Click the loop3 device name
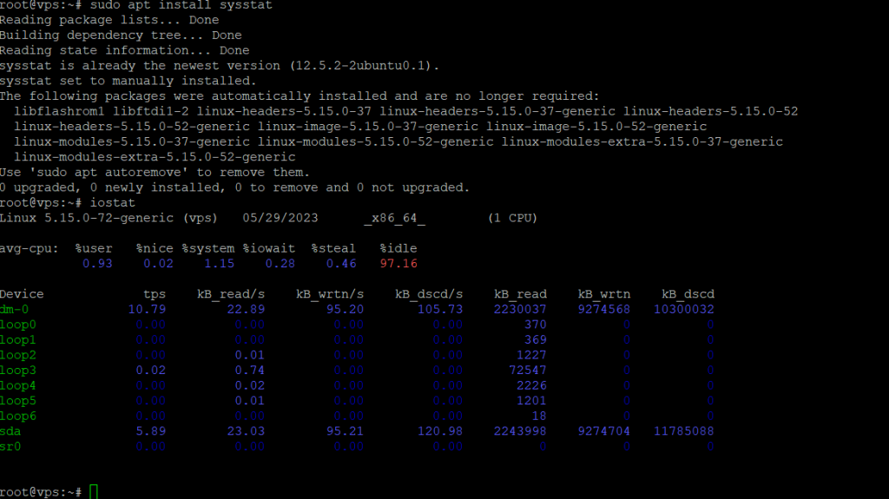This screenshot has height=499, width=889. (17, 371)
